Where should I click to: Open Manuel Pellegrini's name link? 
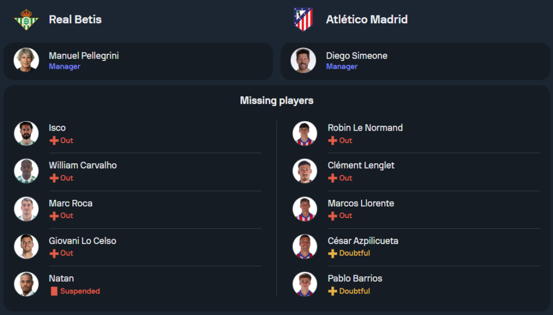click(84, 55)
